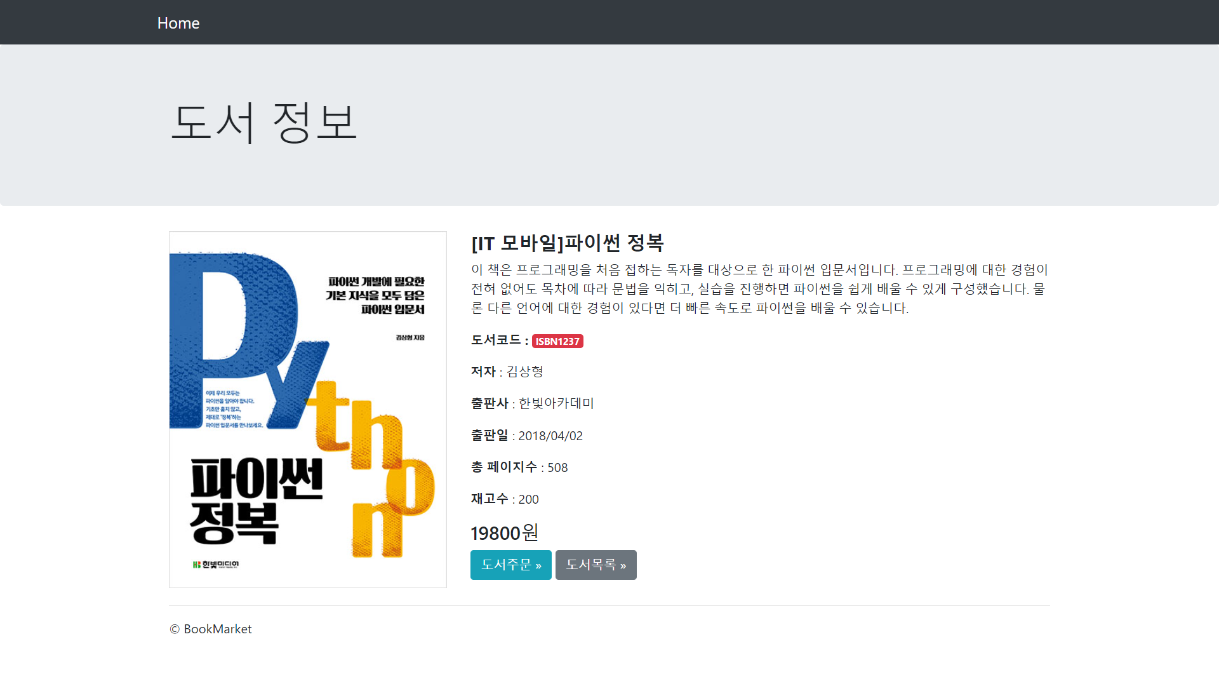This screenshot has width=1219, height=686.
Task: Click the 한빛미디어 logo on cover
Action: coord(216,564)
